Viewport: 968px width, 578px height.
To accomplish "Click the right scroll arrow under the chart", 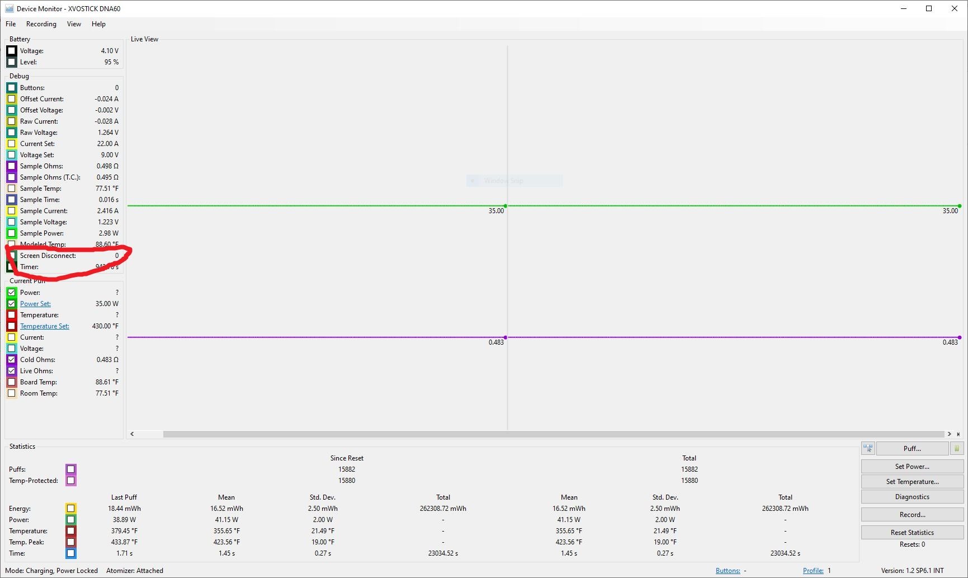I will pos(949,434).
